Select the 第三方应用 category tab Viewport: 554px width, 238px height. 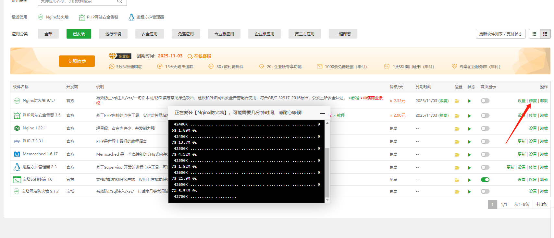[x=305, y=34]
